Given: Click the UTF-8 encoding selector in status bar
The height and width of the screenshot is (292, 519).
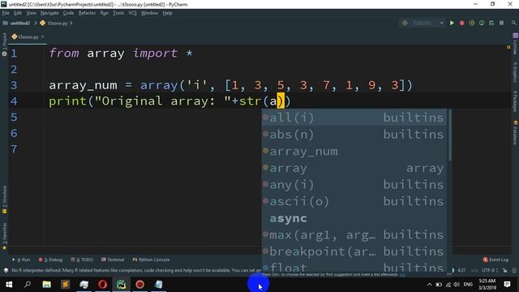Looking at the screenshot, I should [490, 270].
